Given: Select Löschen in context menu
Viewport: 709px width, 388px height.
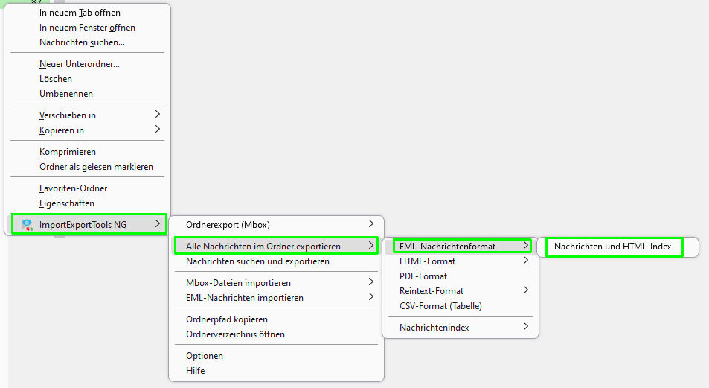Looking at the screenshot, I should point(56,79).
